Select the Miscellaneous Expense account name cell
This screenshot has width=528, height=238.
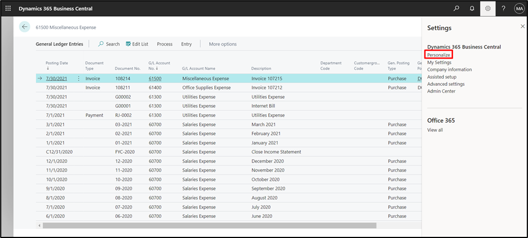coord(205,79)
